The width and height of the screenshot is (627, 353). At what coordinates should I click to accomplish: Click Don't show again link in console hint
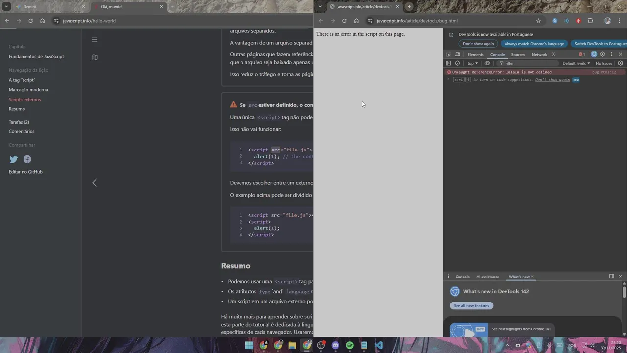(x=553, y=80)
